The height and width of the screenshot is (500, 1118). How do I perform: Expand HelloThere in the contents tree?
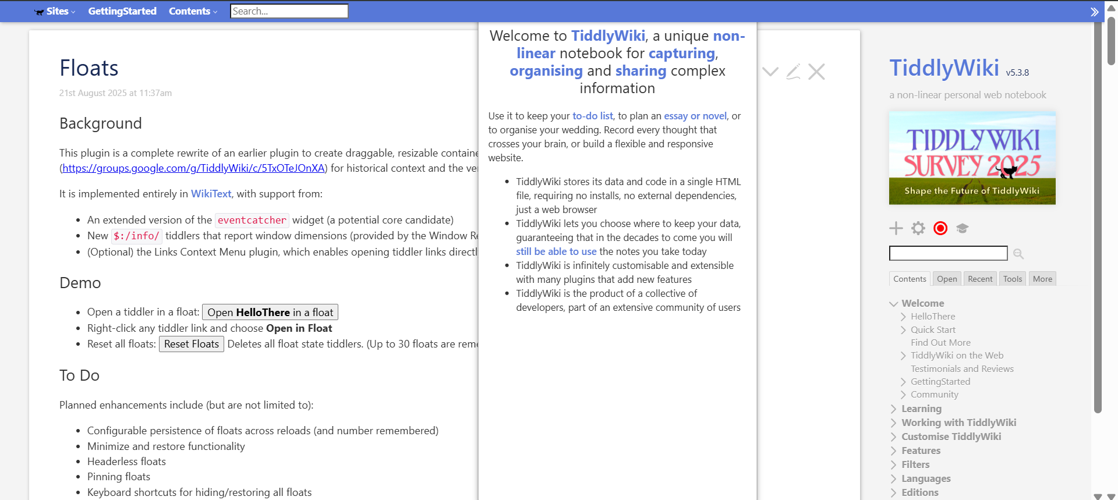coord(904,317)
